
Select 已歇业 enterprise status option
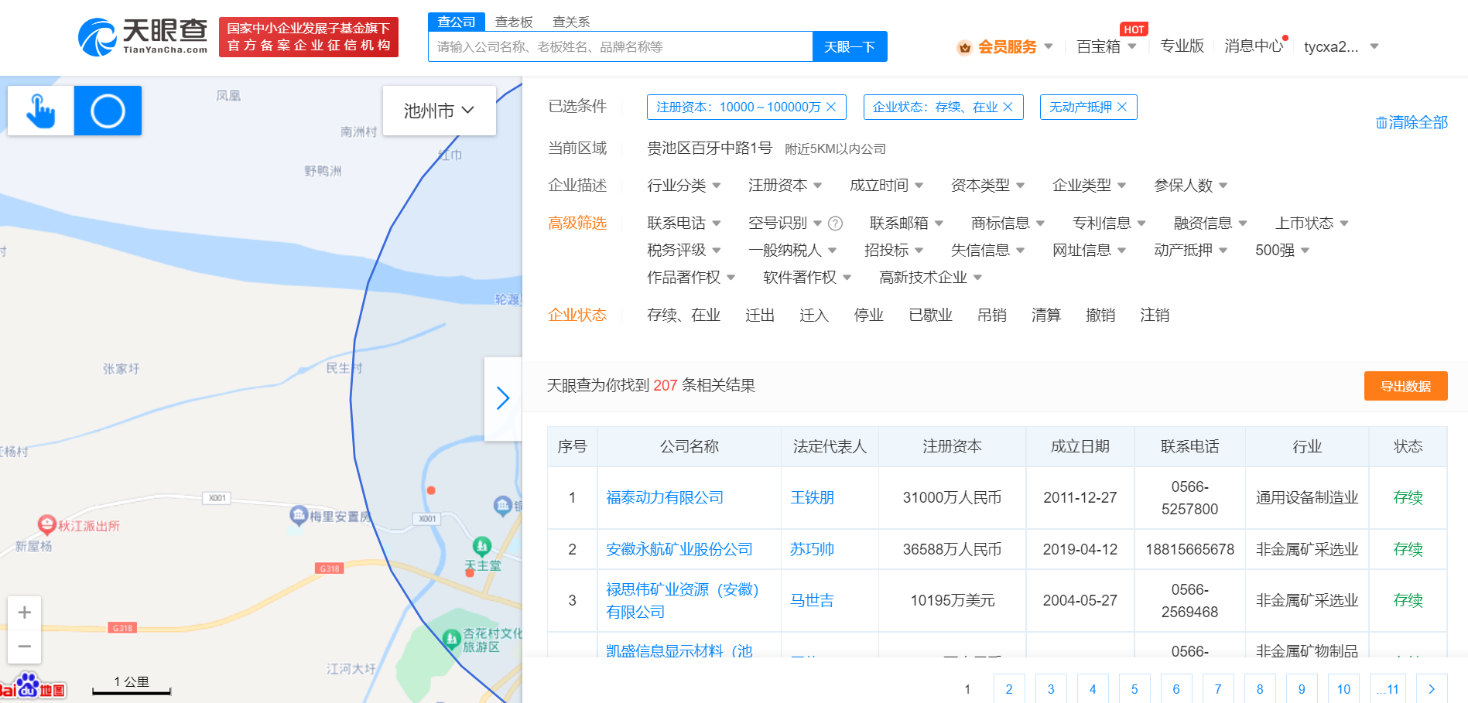[x=930, y=316]
